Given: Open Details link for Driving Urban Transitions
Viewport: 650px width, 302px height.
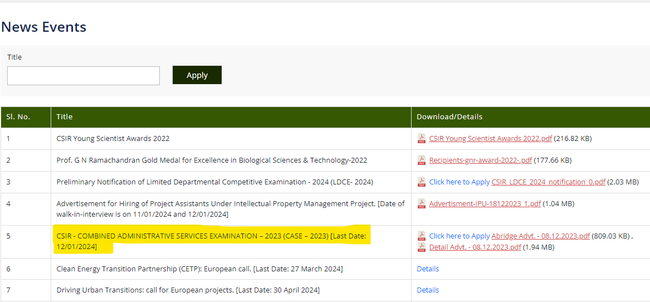Looking at the screenshot, I should point(428,290).
